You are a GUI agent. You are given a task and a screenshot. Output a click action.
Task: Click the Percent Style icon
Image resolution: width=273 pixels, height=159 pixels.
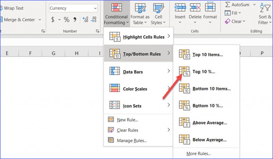(66, 20)
